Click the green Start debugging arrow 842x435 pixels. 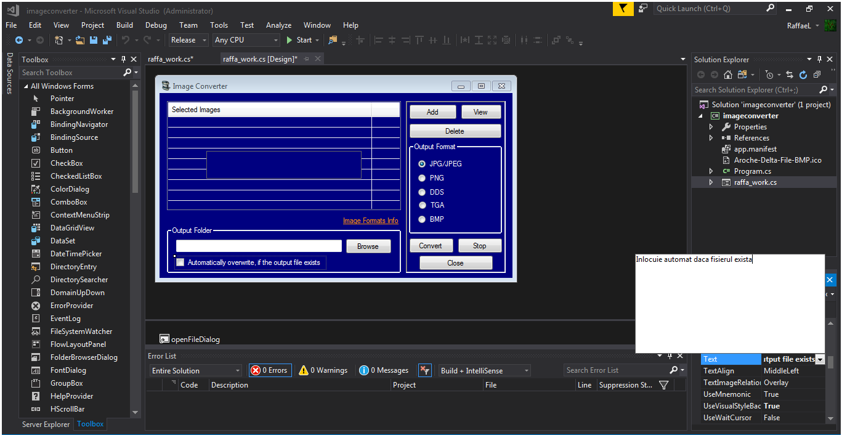click(289, 40)
